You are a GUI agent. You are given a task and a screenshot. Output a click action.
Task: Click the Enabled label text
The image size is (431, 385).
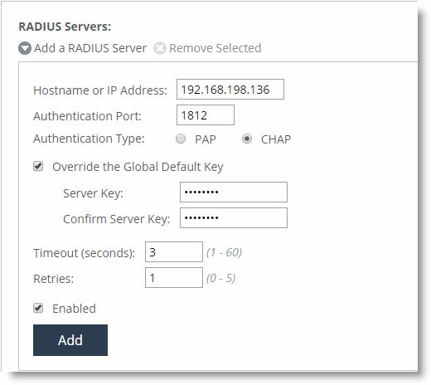[x=74, y=309]
